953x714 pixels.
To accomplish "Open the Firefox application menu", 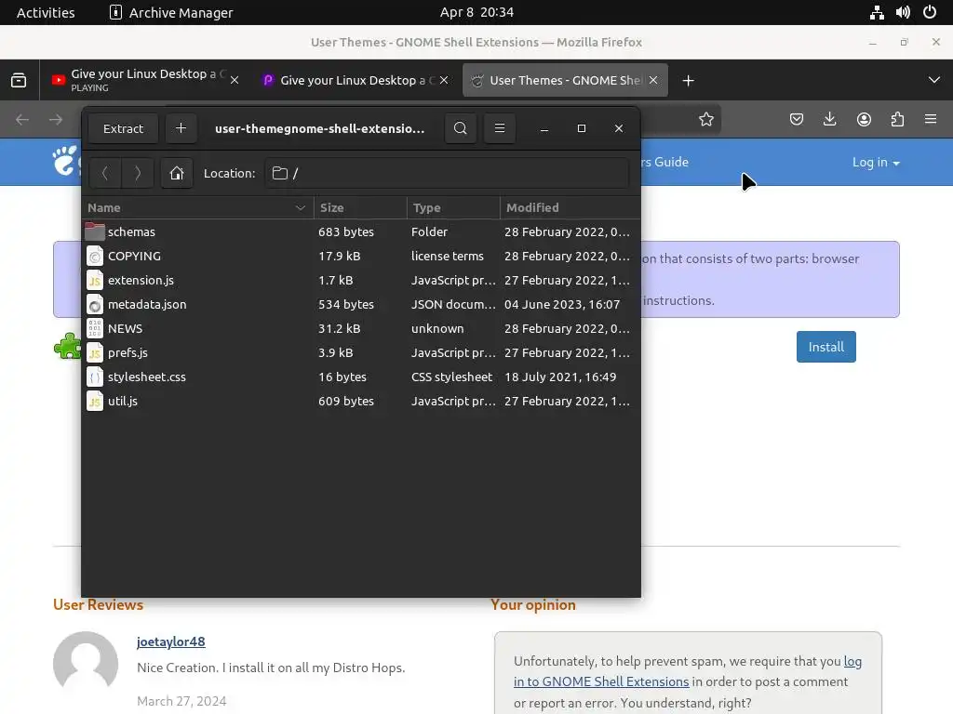I will click(x=931, y=119).
